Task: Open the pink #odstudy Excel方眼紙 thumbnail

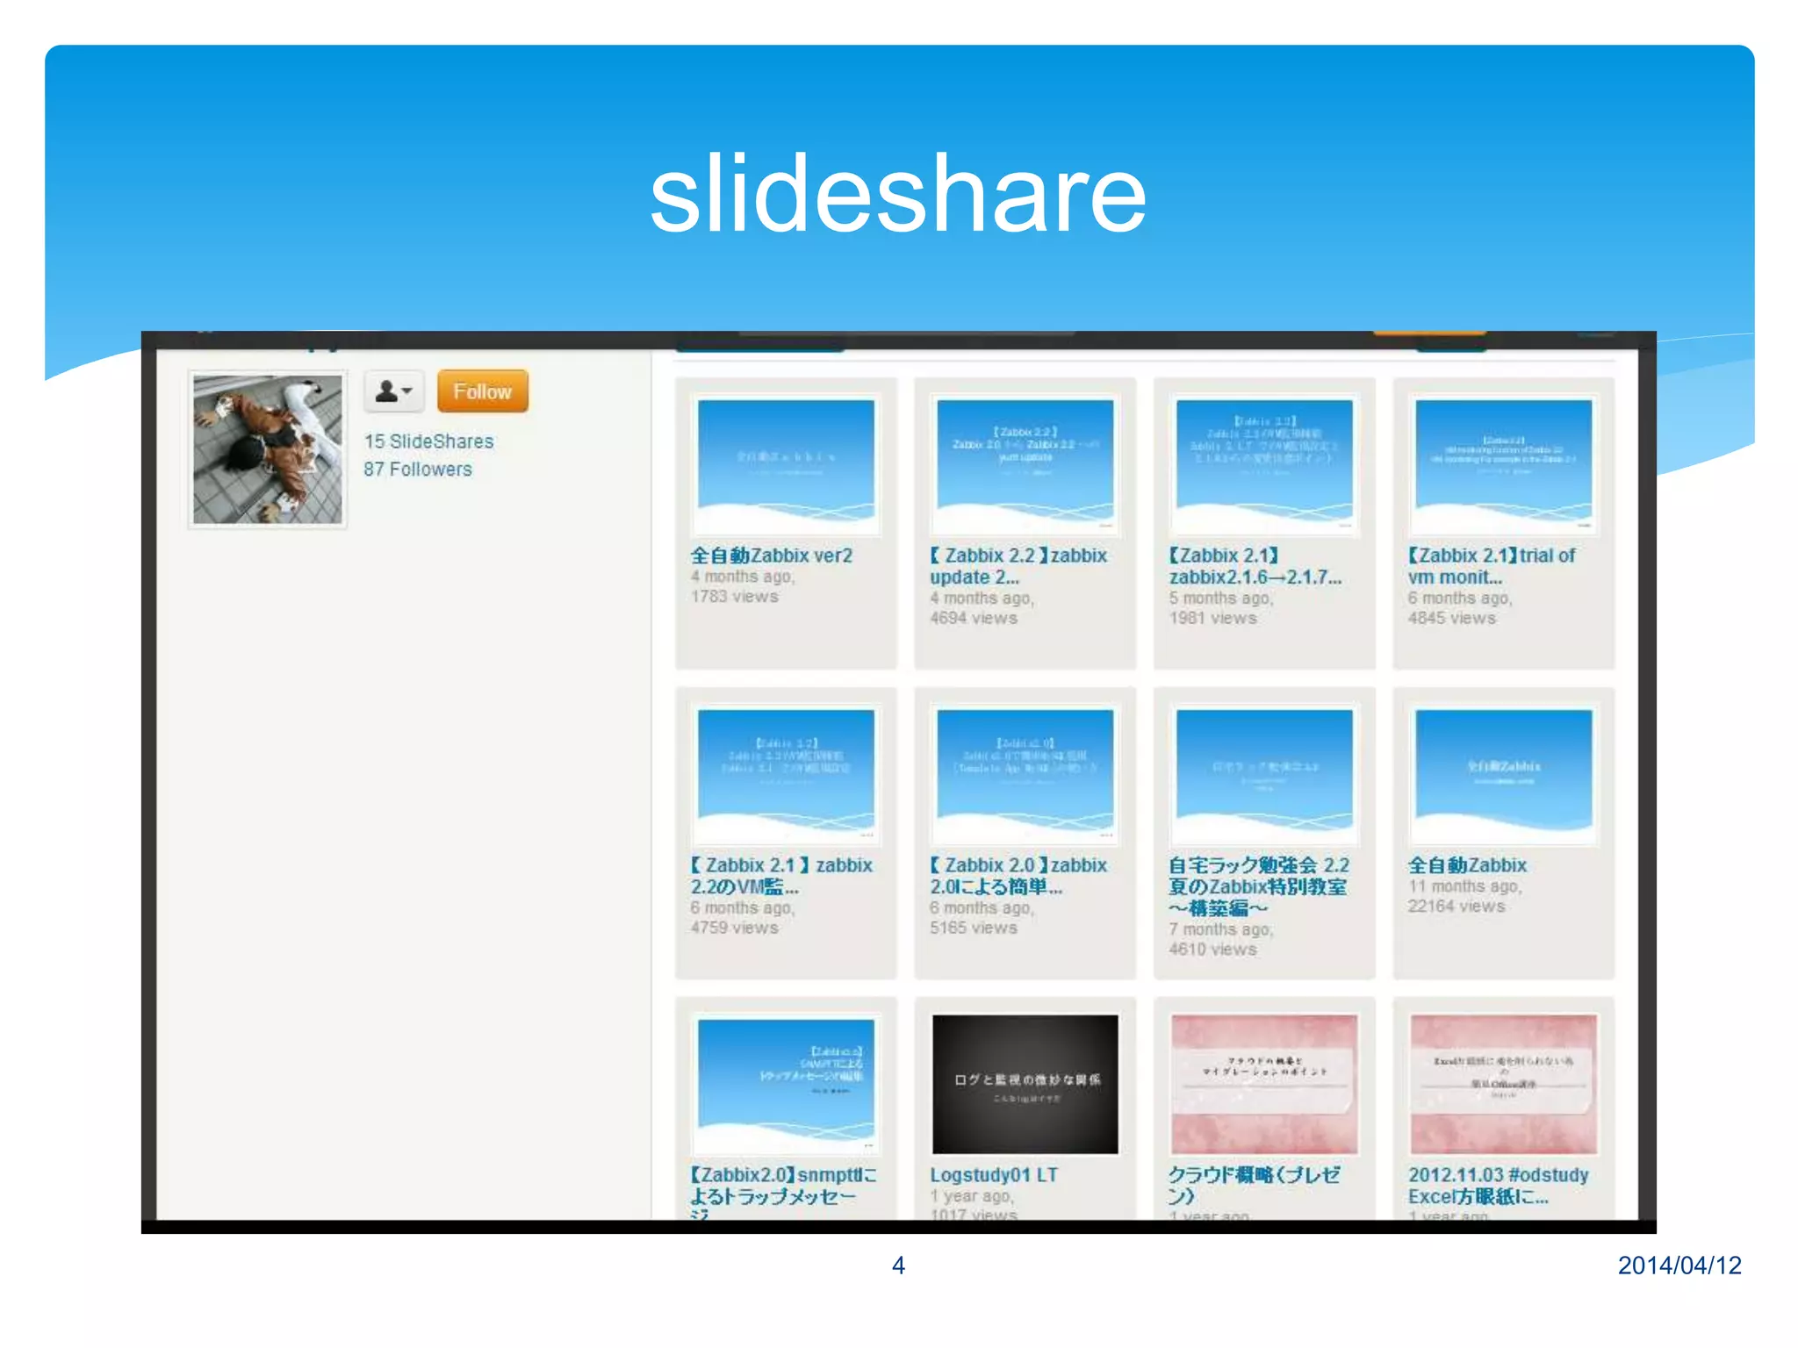Action: pos(1504,1085)
